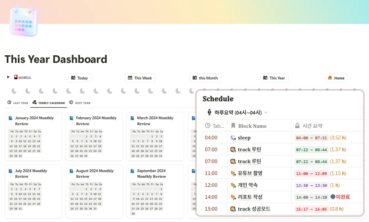The image size is (369, 222).
Task: Click the Schedule heading
Action: coord(218,99)
